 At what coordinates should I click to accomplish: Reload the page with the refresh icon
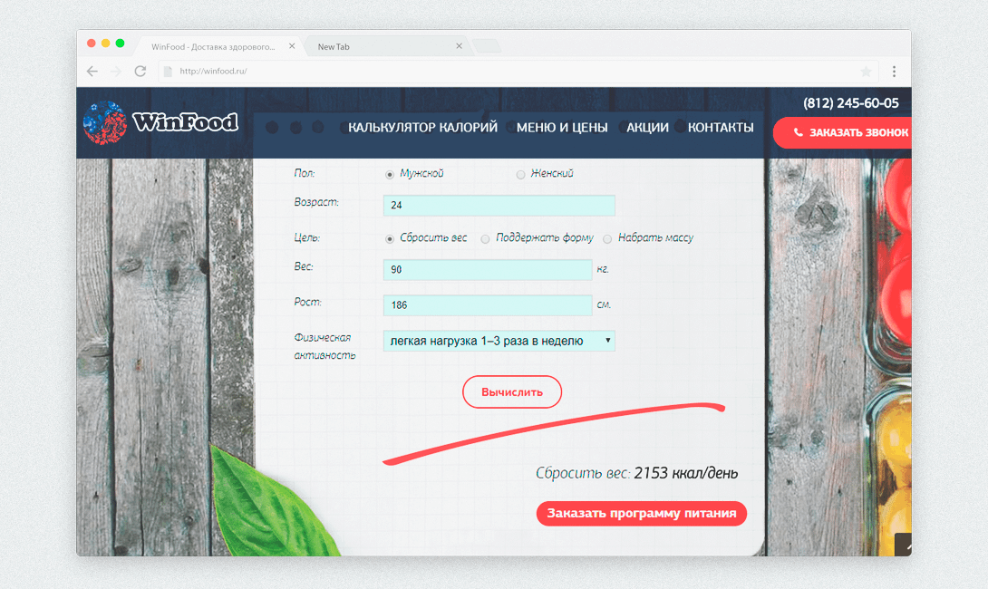coord(140,72)
